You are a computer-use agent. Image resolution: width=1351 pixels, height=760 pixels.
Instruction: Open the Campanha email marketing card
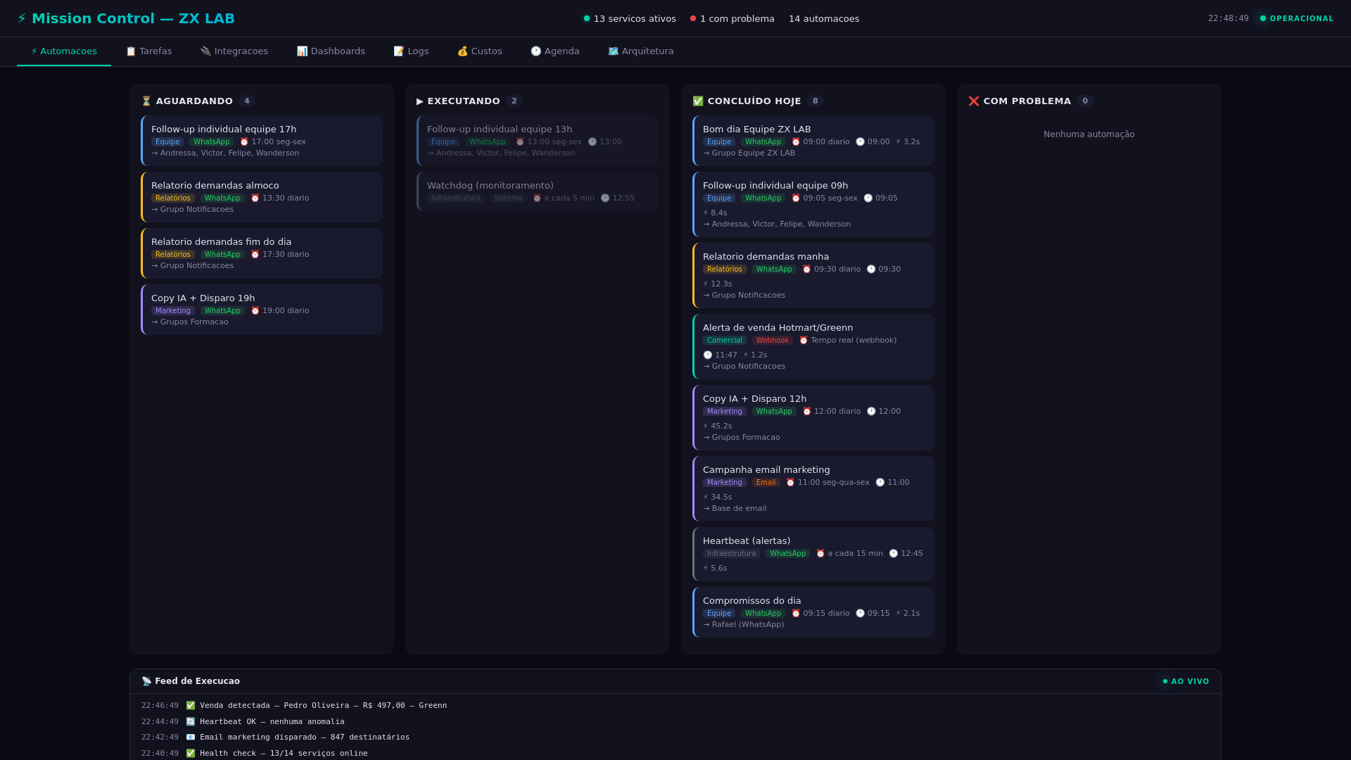pos(813,489)
